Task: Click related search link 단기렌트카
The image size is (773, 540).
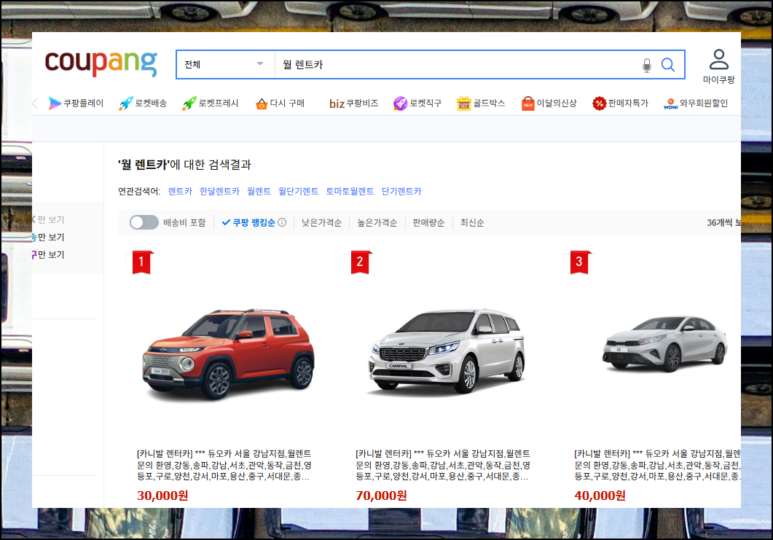Action: point(401,192)
